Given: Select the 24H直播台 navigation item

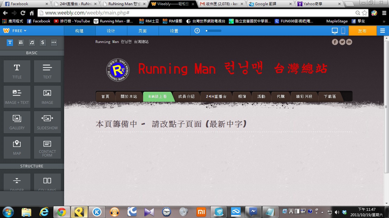Looking at the screenshot, I should 216,97.
